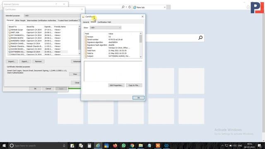Screen dimensions: 265x149
Task: Open Trusted Root Certification tab
Action: click(x=67, y=20)
